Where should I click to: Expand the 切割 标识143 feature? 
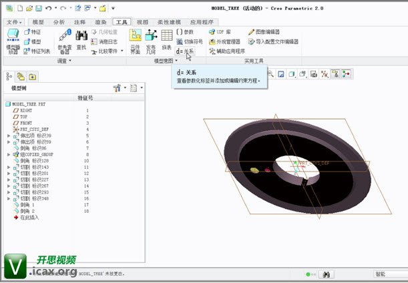[x=9, y=167]
